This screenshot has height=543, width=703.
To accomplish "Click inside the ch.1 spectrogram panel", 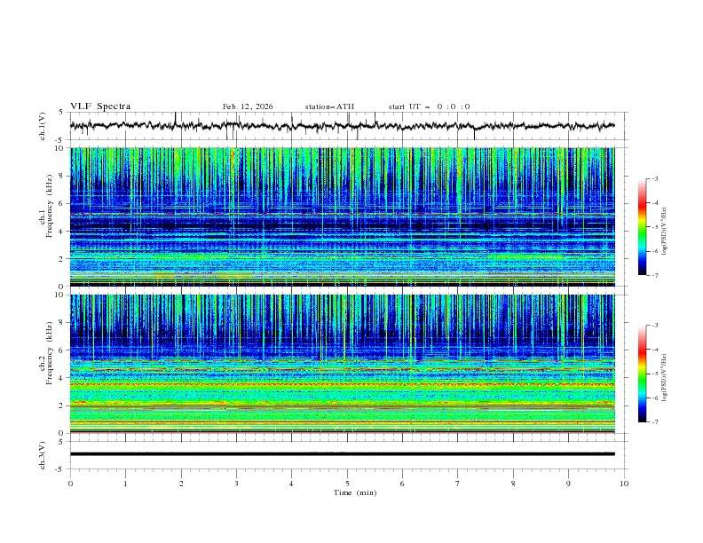I will 343,216.
